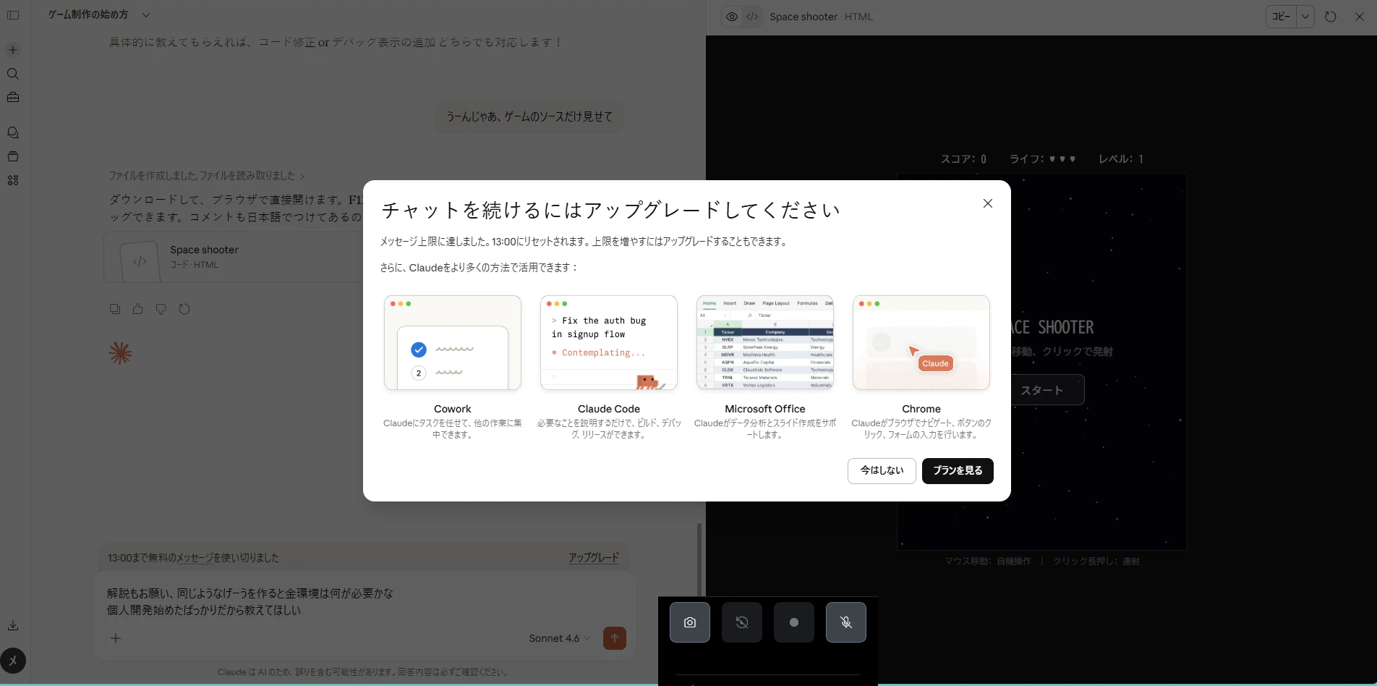
Task: Click the Cowork title label in dialog
Action: tap(453, 409)
